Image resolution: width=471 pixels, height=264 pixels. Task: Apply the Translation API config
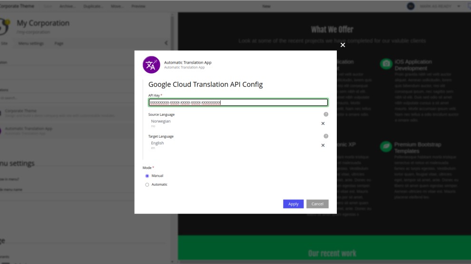point(293,204)
